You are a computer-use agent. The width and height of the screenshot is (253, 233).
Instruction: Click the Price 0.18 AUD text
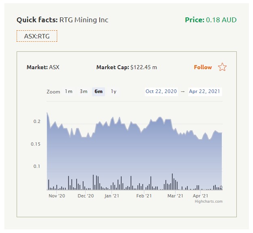point(210,20)
